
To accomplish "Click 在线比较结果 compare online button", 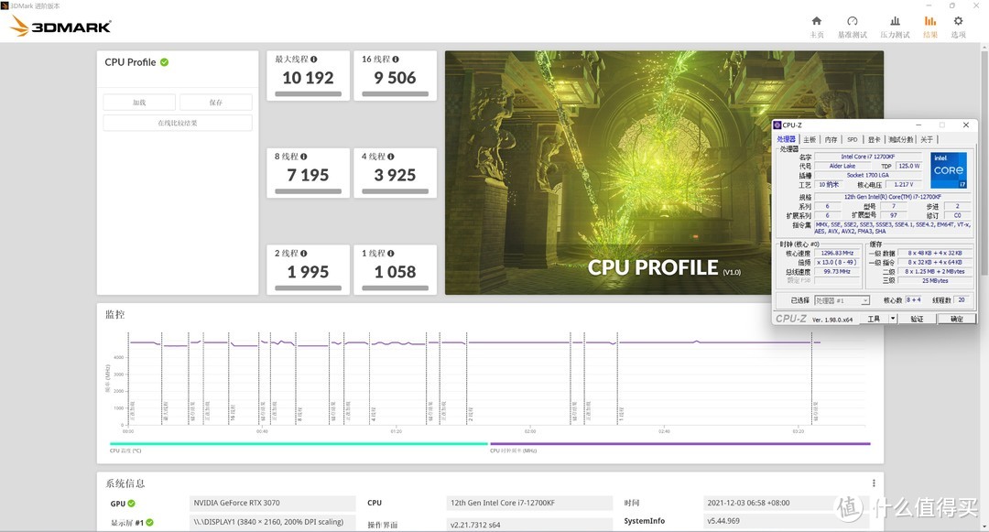I will click(x=178, y=123).
